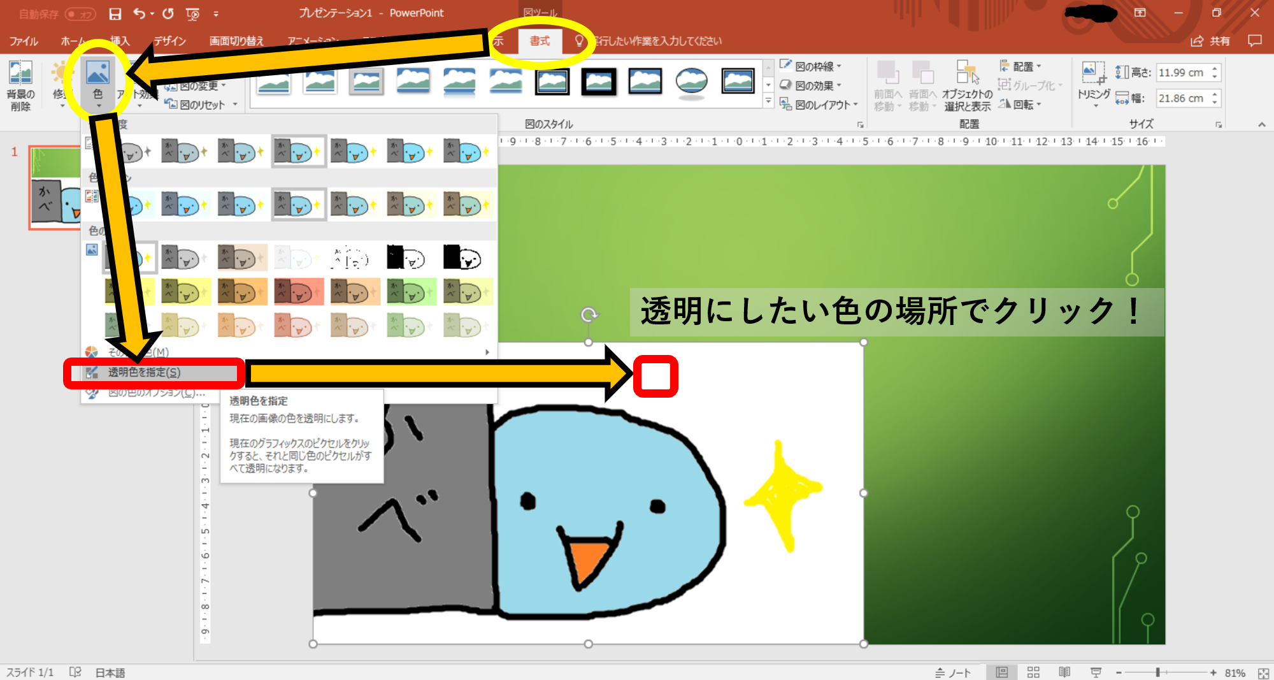The width and height of the screenshot is (1274, 680).
Task: Toggle ノート notes pane button
Action: pos(953,672)
